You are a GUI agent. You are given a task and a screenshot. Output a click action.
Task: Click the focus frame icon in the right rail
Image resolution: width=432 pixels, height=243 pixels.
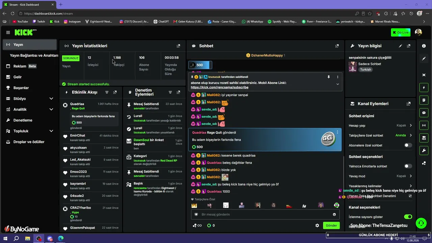tap(424, 75)
